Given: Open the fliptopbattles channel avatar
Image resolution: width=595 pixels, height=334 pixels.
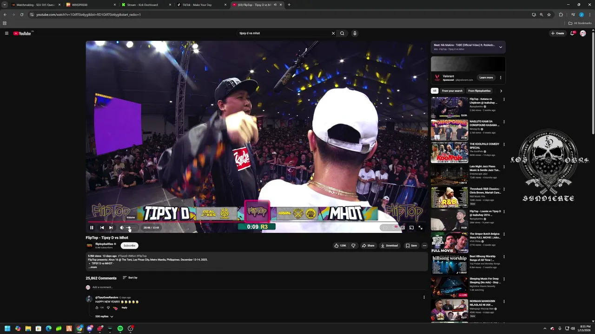Looking at the screenshot, I should pos(89,245).
